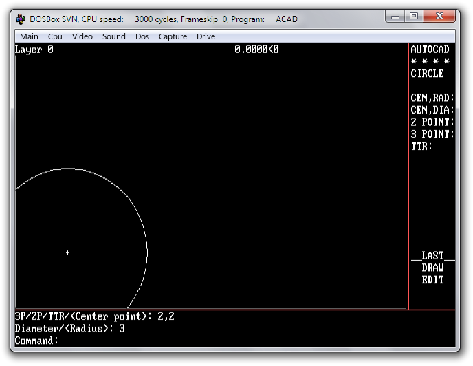Open the Drive menu

coord(206,36)
